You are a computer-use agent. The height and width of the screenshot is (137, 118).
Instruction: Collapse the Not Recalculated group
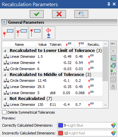(5, 99)
